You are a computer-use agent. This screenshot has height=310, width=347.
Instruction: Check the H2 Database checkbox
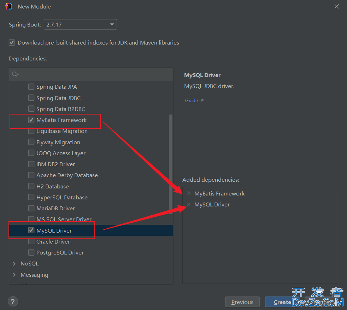pyautogui.click(x=31, y=186)
